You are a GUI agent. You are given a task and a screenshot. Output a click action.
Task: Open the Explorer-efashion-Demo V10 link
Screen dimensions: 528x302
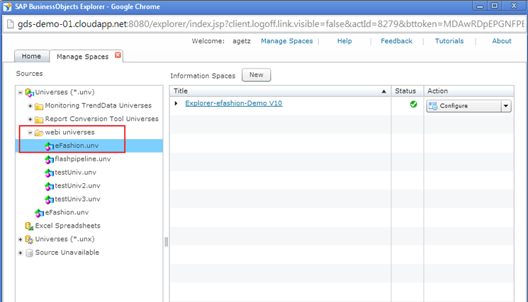234,103
